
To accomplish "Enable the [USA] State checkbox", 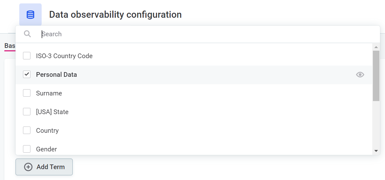I will click(x=27, y=112).
